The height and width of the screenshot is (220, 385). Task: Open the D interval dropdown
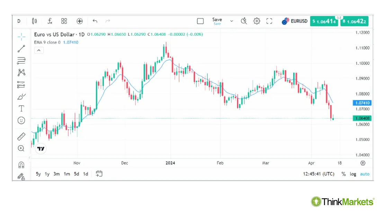[x=19, y=21]
